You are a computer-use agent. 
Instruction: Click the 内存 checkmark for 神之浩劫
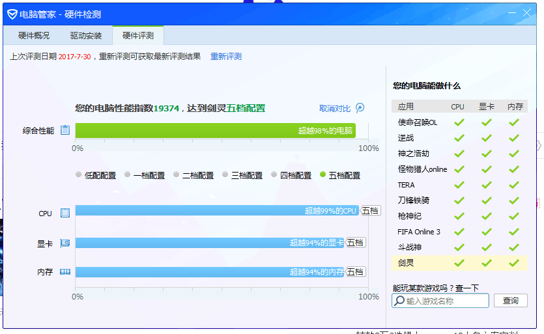click(514, 153)
